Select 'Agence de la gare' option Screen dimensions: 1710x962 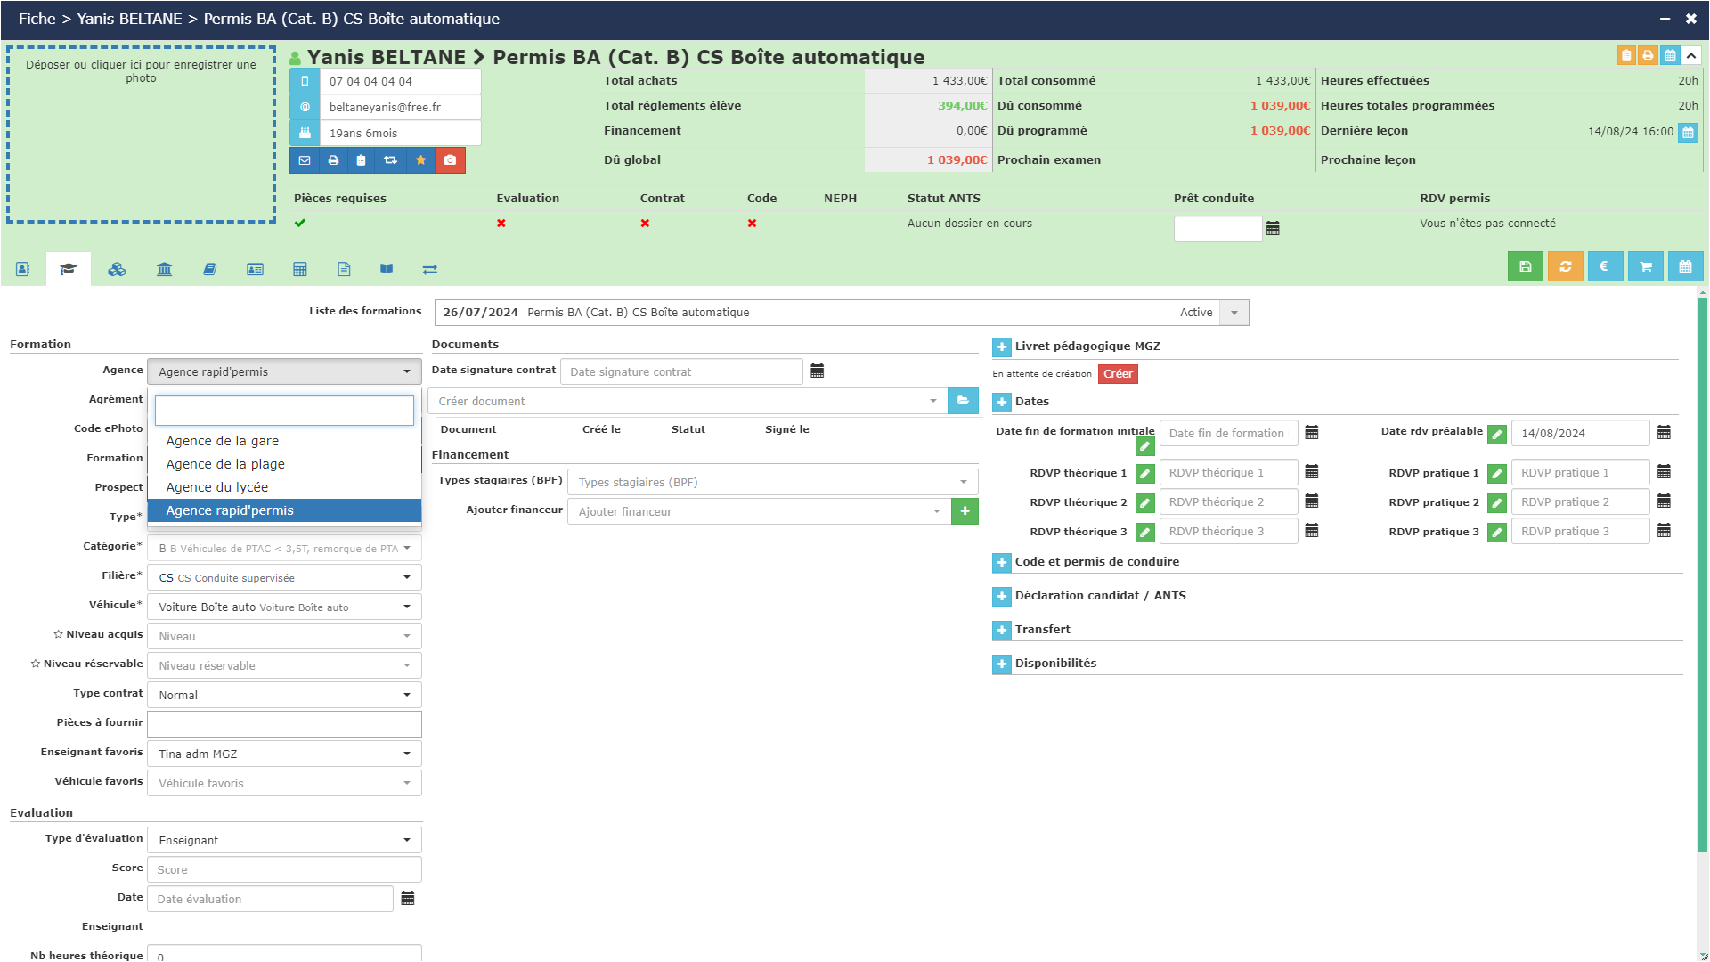click(284, 441)
